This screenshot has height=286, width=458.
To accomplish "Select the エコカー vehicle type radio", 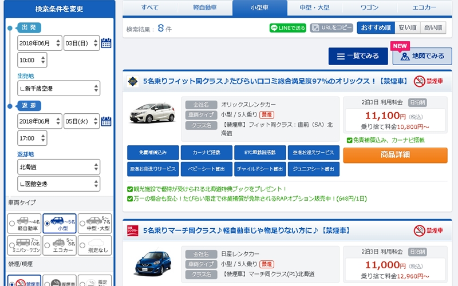I will pos(60,246).
